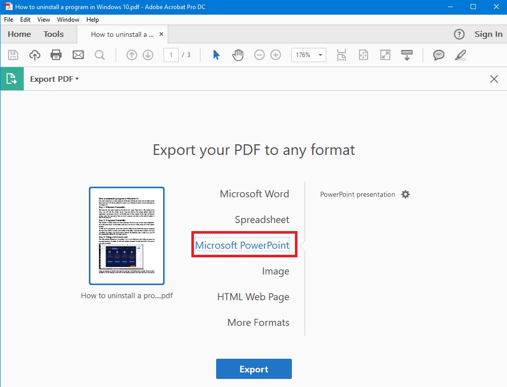Open the Find search tool
Viewport: 507px width, 387px height.
point(99,55)
